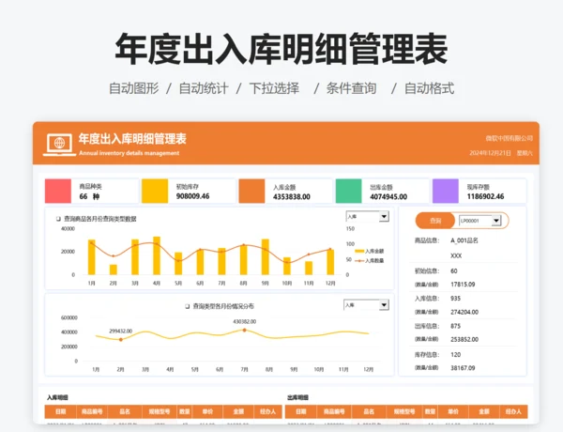Click the yellow swatch beside 初始库存
Screen dimensions: 563x432
pyautogui.click(x=155, y=191)
